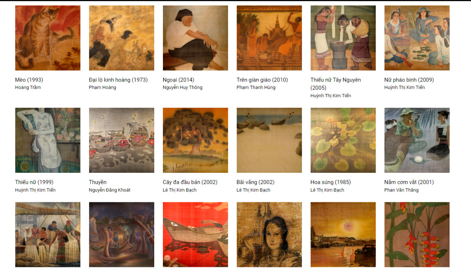
Task: Click the Hoa súng (1985) lotus thumbnail
Action: point(343,140)
